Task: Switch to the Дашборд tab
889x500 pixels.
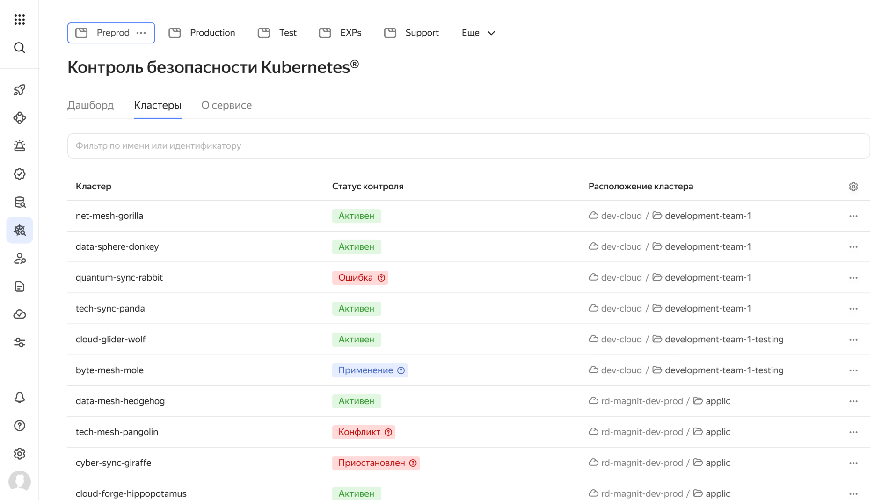Action: (90, 105)
